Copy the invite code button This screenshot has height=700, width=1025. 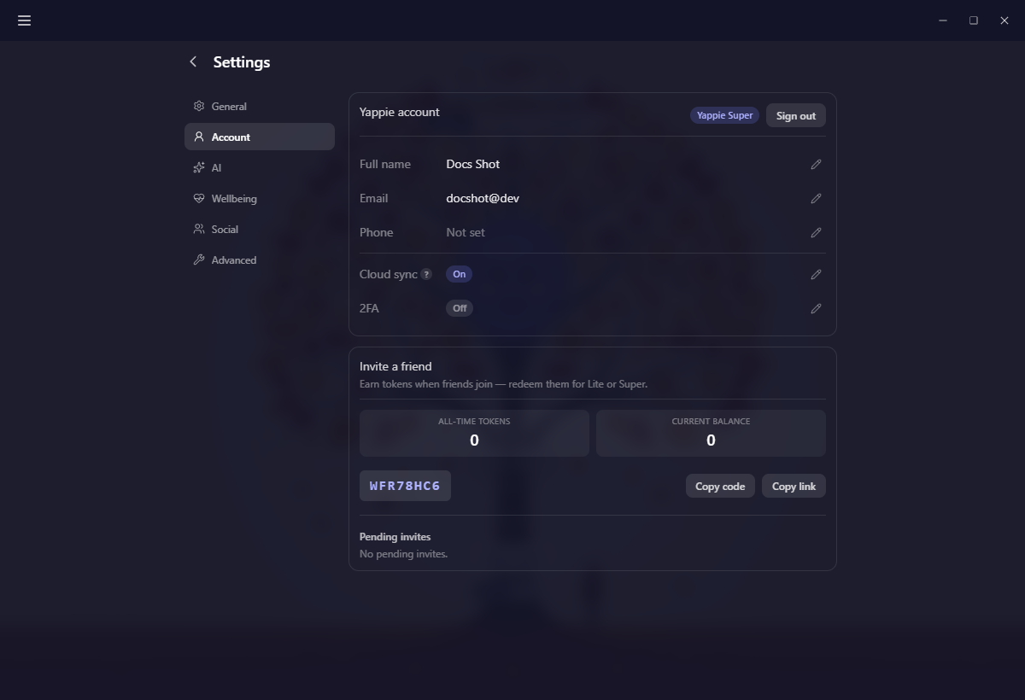coord(720,486)
